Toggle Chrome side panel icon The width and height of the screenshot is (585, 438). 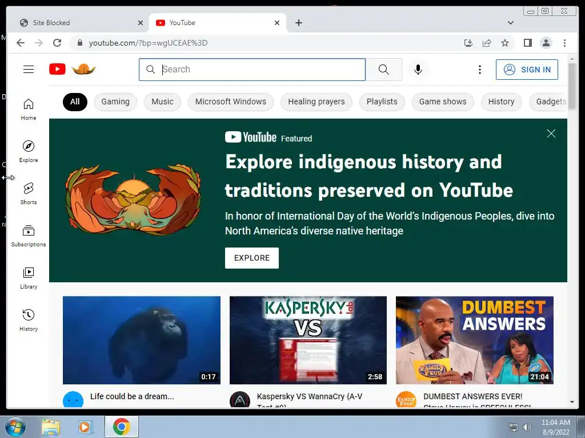pyautogui.click(x=527, y=43)
